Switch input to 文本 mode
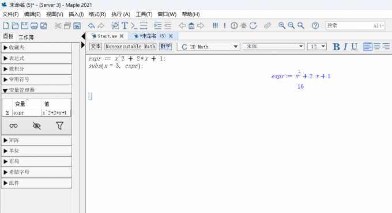Image resolution: width=392 pixels, height=213 pixels. pos(96,47)
